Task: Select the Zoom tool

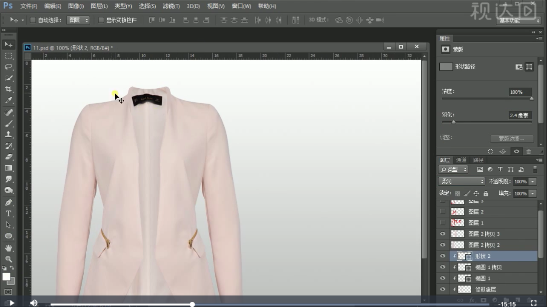Action: (9, 259)
